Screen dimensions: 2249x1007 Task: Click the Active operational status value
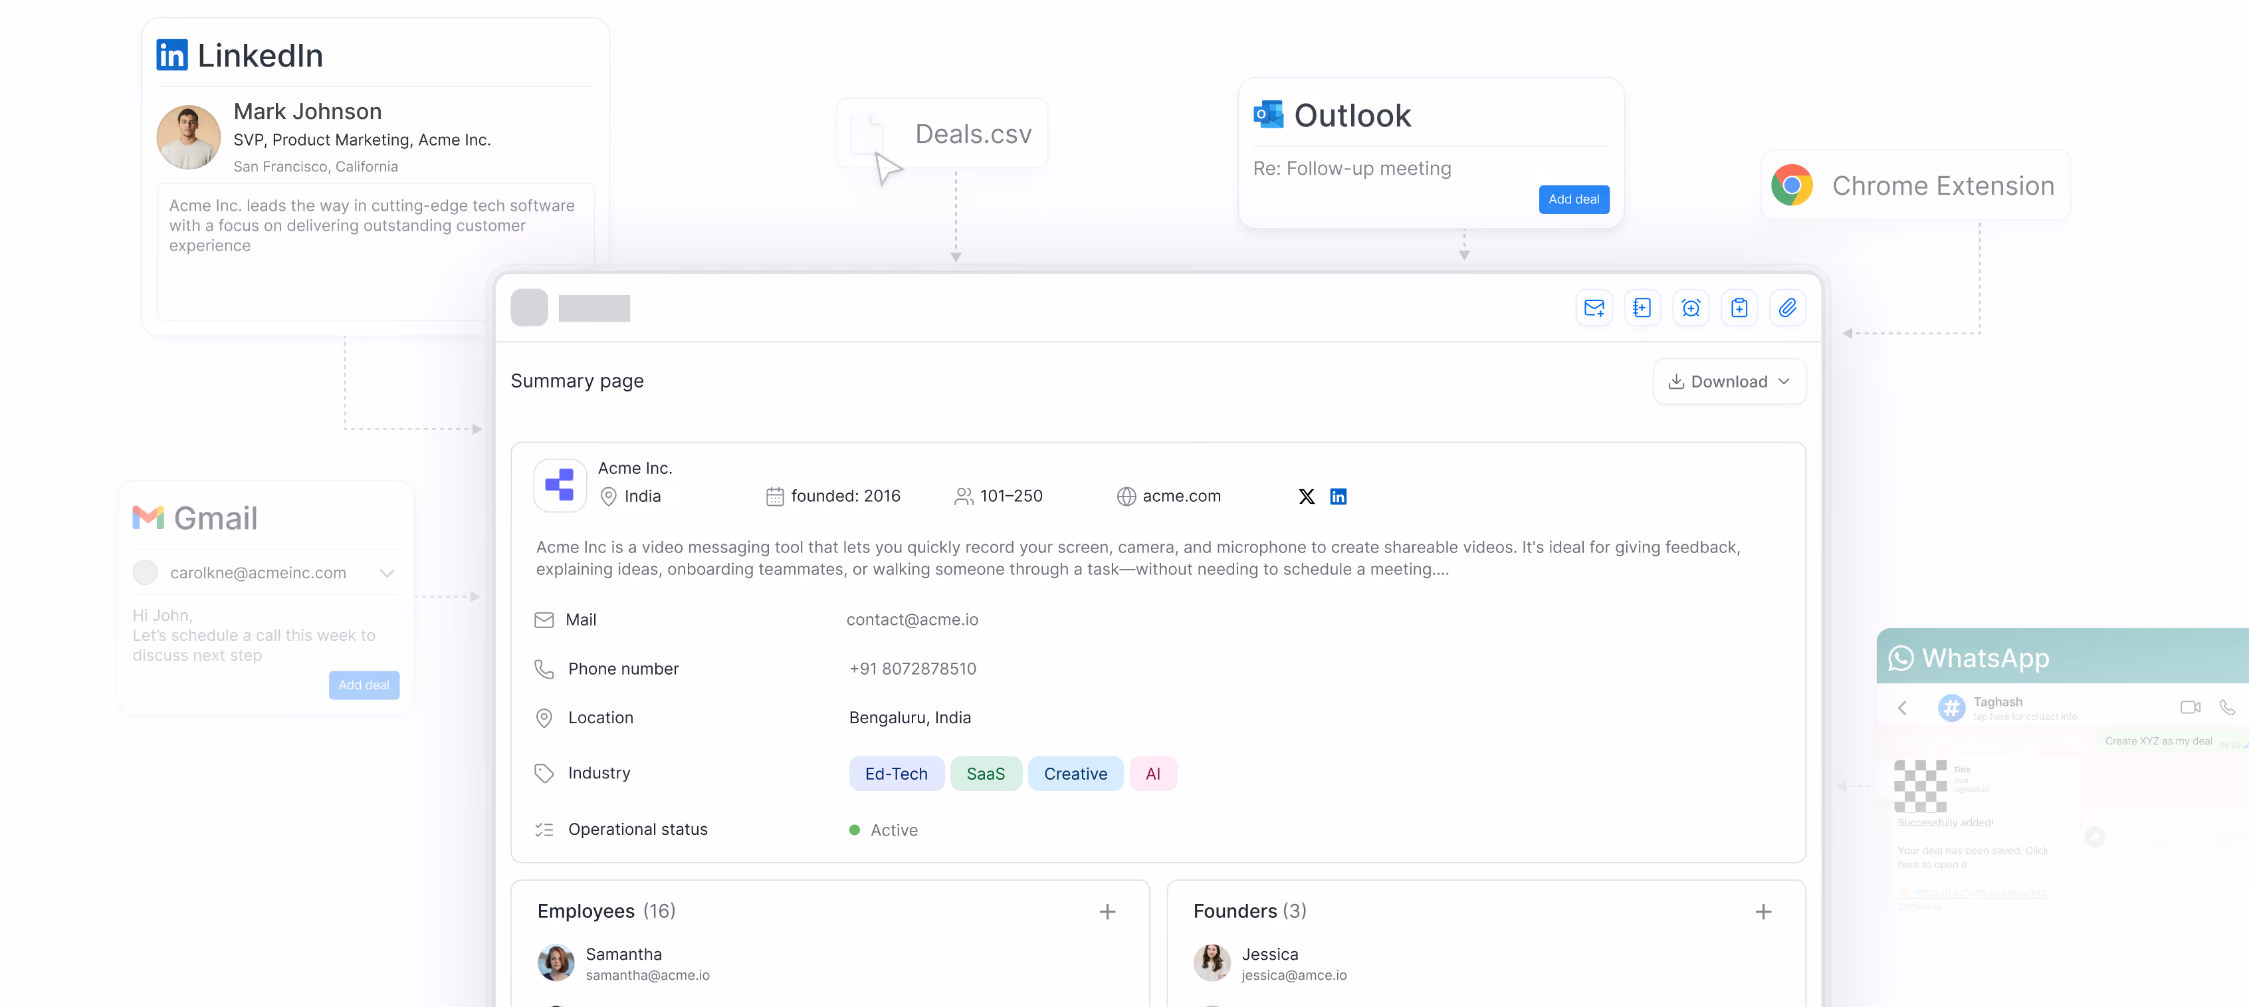(883, 831)
